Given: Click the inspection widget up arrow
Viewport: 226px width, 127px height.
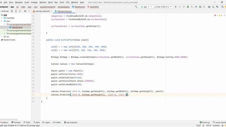Looking at the screenshot, I should 224,16.
